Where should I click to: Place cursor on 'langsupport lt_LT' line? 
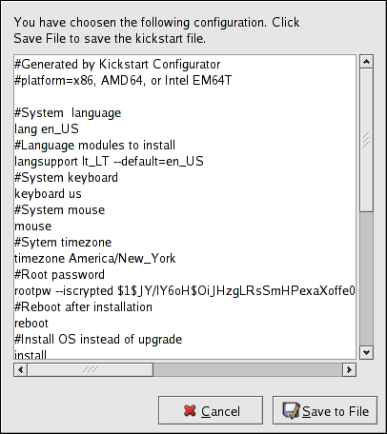[109, 162]
